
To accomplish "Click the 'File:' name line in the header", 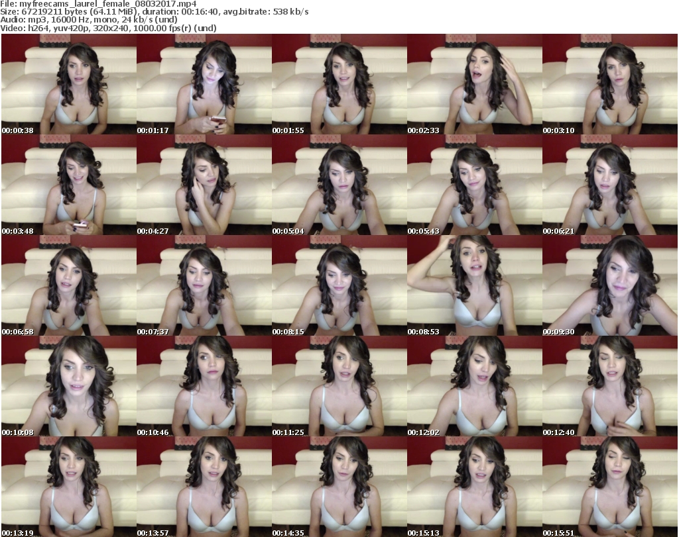I will (x=98, y=4).
